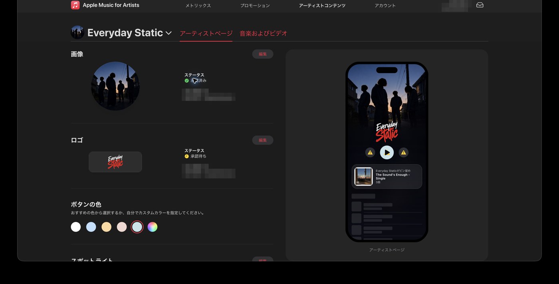Click the 承認待ち status text
Viewport: 559px width, 284px height.
click(x=198, y=156)
